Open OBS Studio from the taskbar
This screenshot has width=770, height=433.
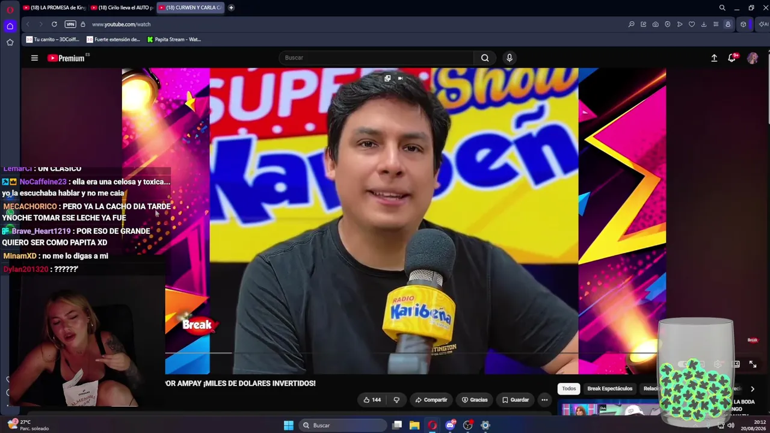(468, 425)
